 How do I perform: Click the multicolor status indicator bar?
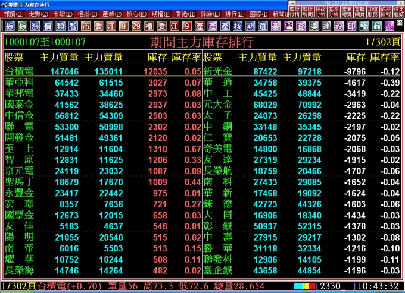(x=304, y=286)
